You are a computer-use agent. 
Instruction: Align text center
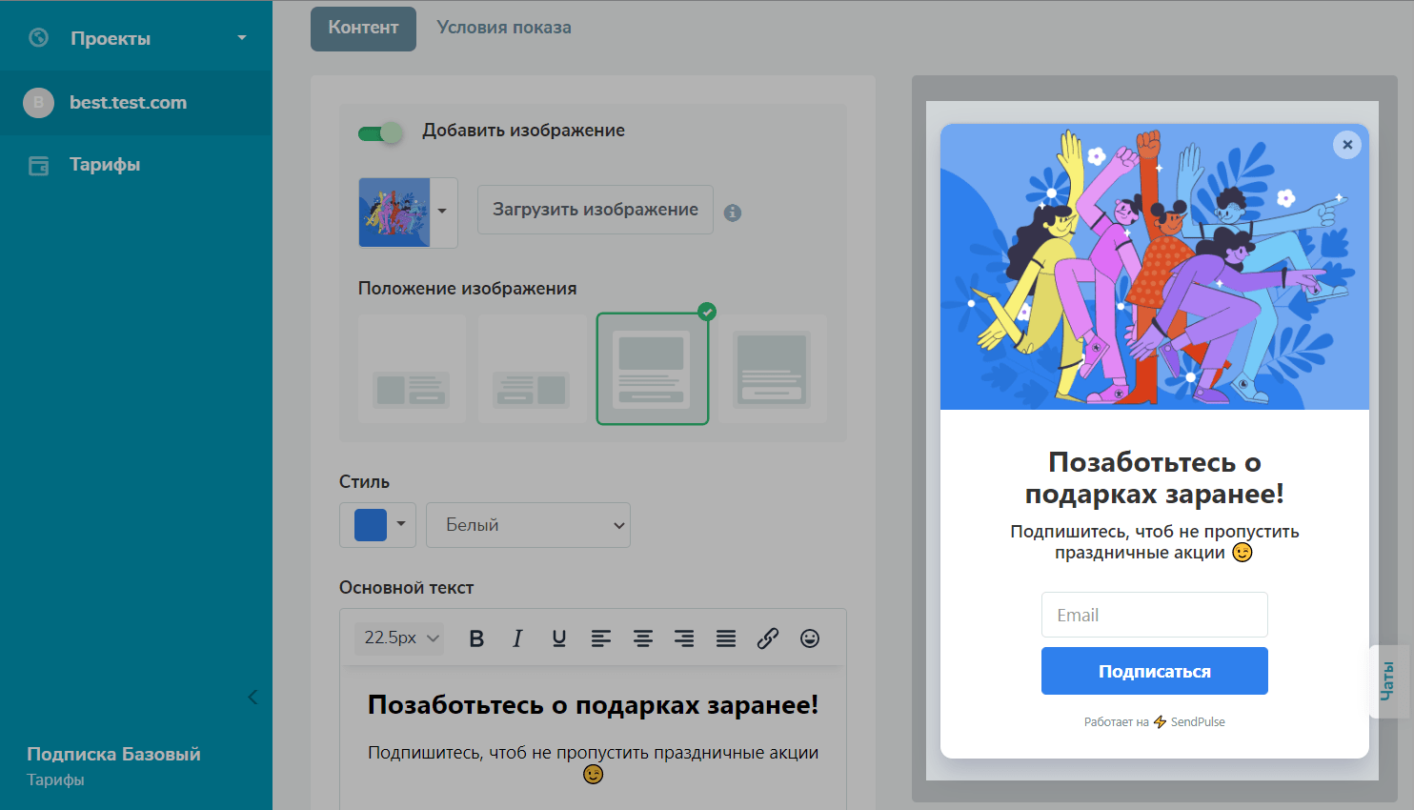[643, 638]
